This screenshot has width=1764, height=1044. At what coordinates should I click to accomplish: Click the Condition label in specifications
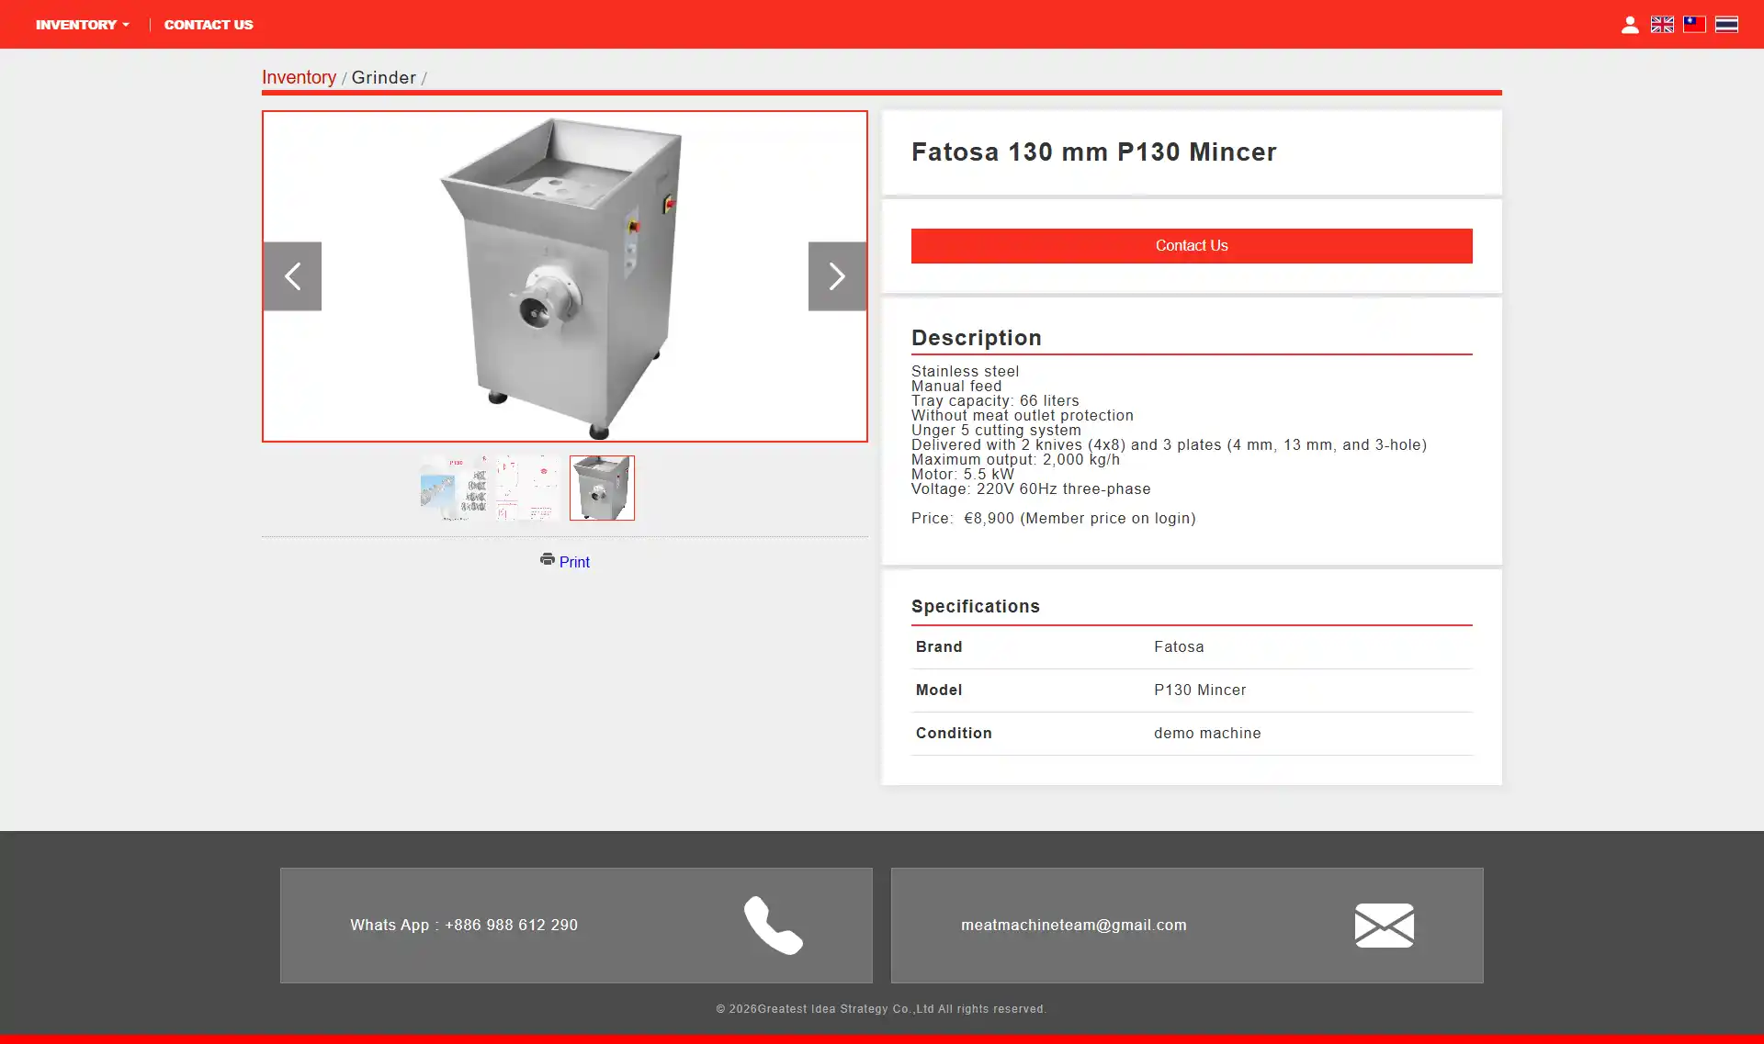pos(954,734)
